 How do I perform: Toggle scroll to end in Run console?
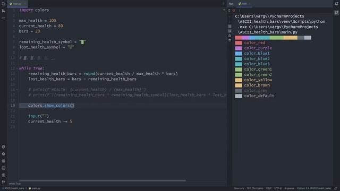pyautogui.click(x=229, y=31)
